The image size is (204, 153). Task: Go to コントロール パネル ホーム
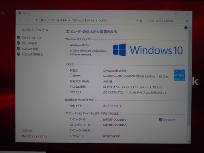point(35,29)
